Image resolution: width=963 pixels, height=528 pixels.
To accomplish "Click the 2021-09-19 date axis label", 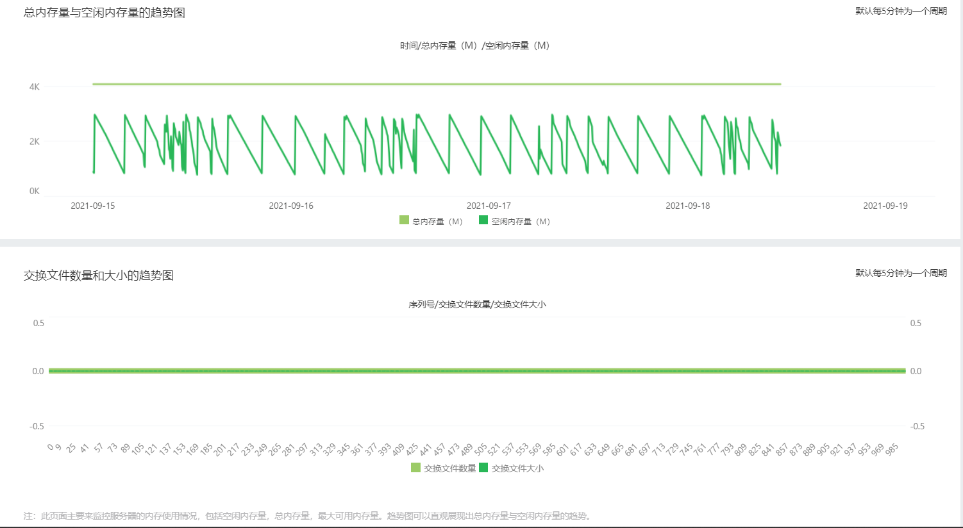I will pos(885,206).
